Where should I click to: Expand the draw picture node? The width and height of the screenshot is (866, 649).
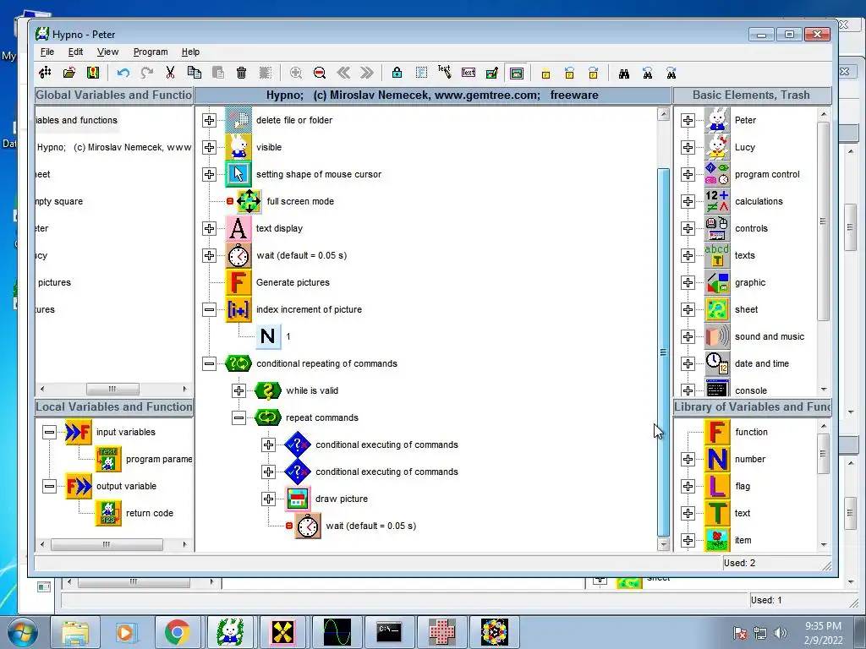(x=268, y=499)
